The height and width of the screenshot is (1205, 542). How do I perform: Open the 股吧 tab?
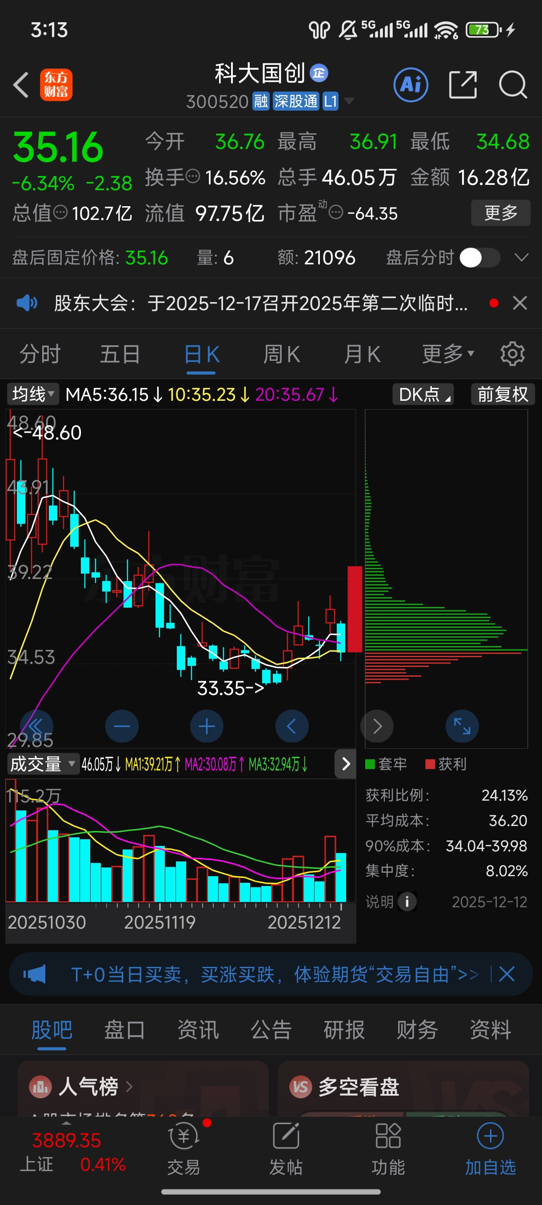tap(52, 1029)
